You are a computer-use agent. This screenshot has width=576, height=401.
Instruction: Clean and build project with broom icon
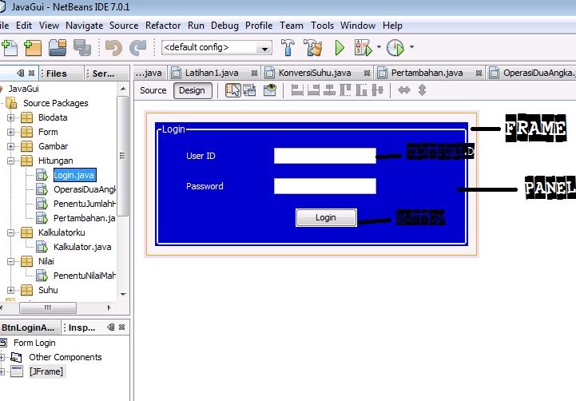tap(312, 47)
